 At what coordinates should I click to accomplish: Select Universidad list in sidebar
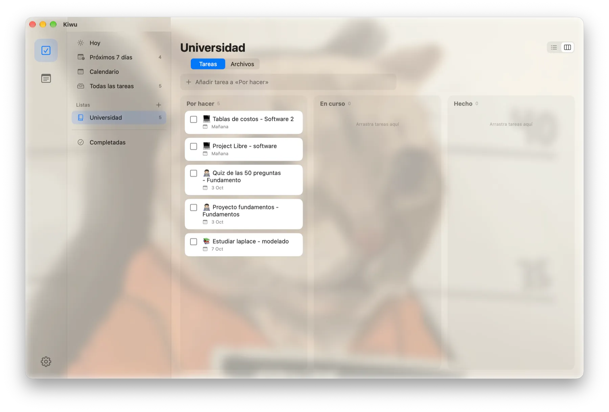pyautogui.click(x=119, y=118)
